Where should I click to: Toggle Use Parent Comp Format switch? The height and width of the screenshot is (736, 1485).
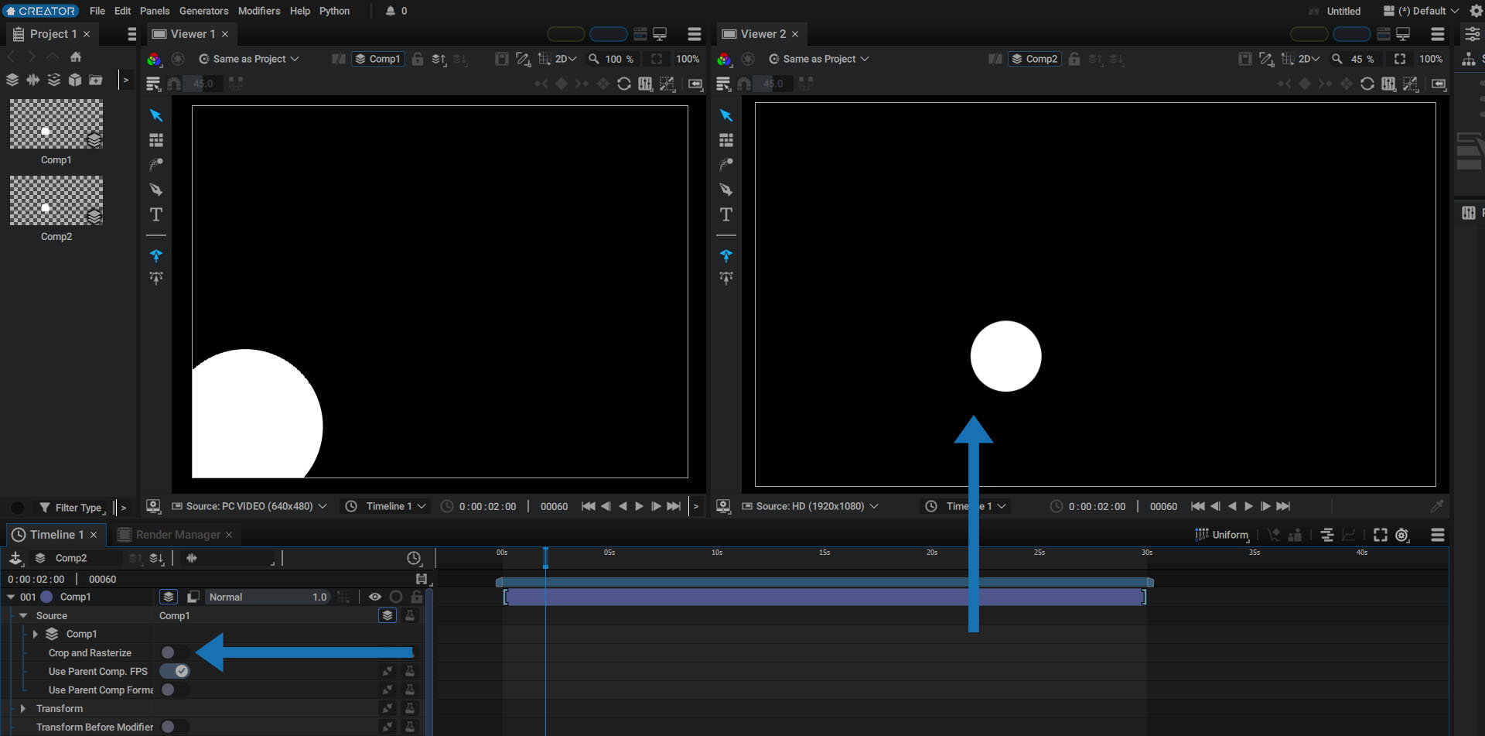[x=174, y=690]
